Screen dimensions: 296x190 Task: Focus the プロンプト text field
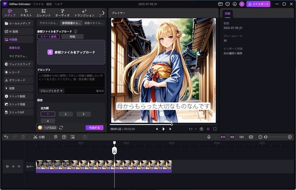point(71,80)
